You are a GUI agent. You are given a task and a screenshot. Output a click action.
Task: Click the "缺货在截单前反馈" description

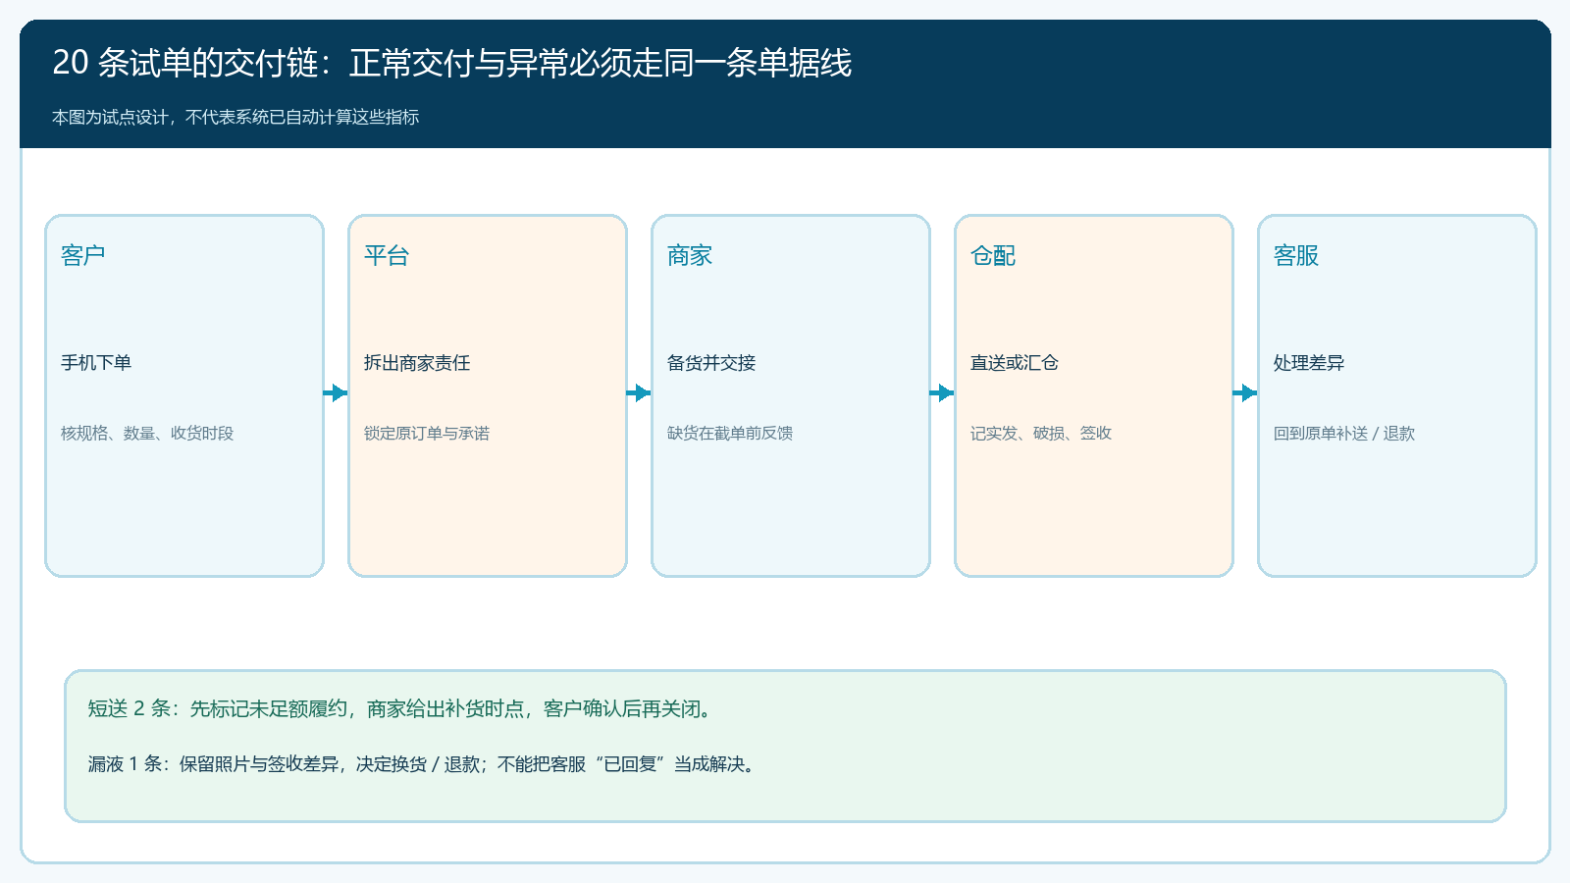(x=730, y=434)
